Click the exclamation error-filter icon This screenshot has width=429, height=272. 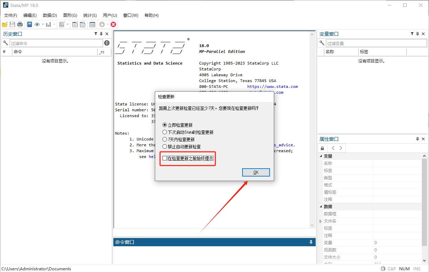[x=107, y=43]
